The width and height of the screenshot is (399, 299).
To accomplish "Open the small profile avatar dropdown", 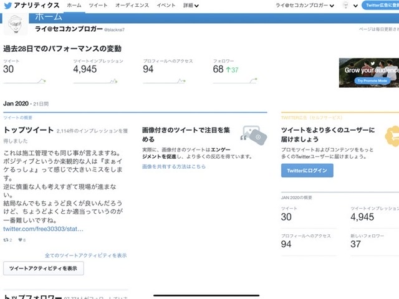I will tap(350, 6).
